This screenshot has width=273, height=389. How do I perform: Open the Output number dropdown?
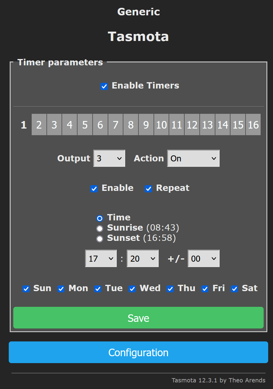click(109, 158)
